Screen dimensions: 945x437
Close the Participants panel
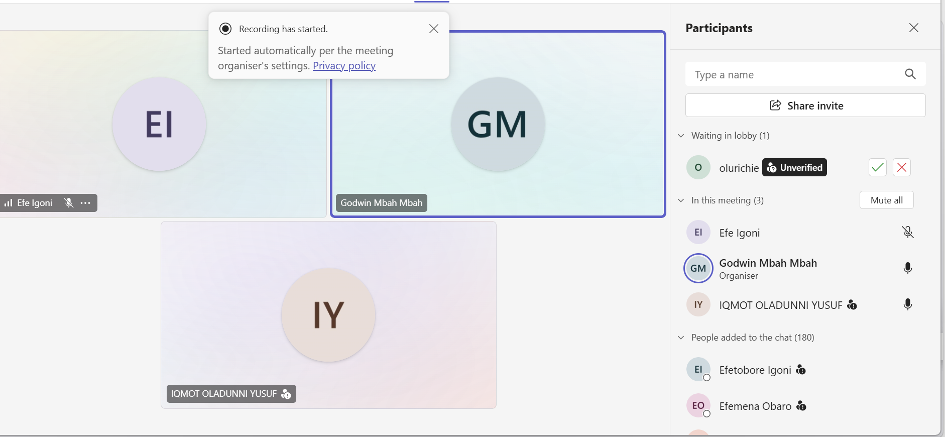pos(913,28)
